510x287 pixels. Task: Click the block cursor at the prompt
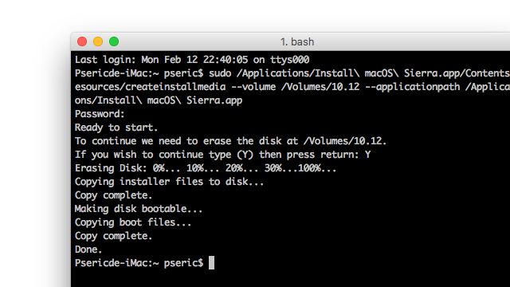(x=211, y=262)
